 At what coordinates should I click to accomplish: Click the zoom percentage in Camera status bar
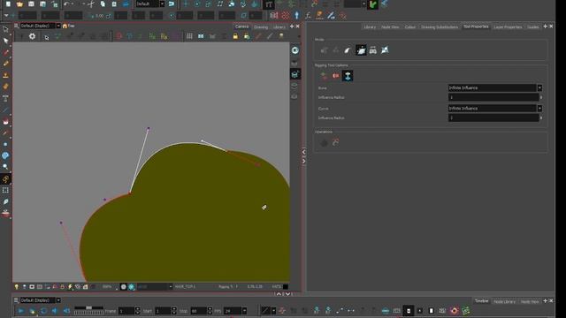(107, 287)
